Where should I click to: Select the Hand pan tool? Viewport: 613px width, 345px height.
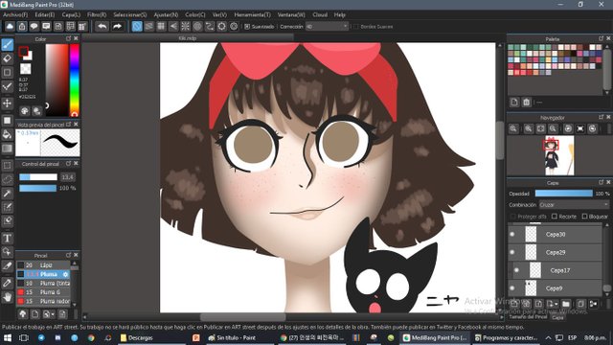(7, 297)
